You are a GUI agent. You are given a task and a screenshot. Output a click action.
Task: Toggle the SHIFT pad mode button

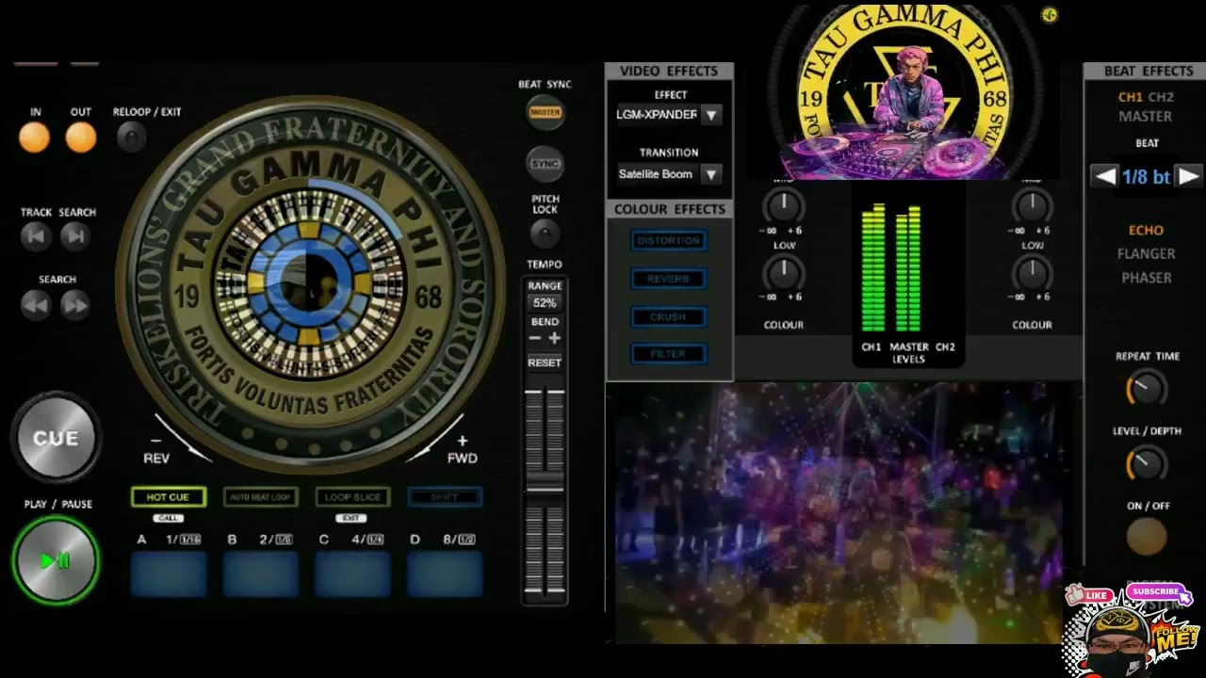pos(445,497)
